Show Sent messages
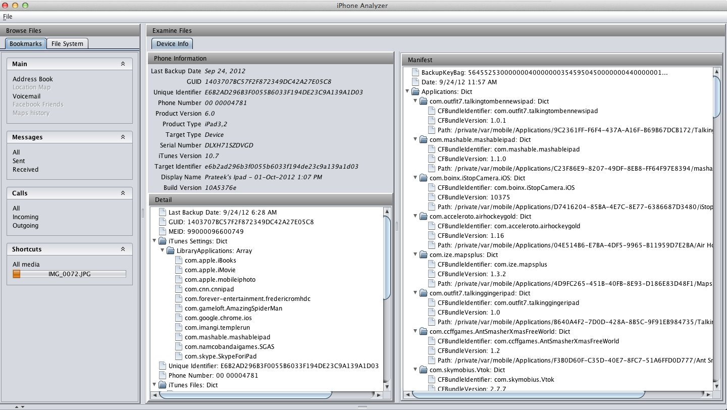This screenshot has height=410, width=727. pos(19,161)
